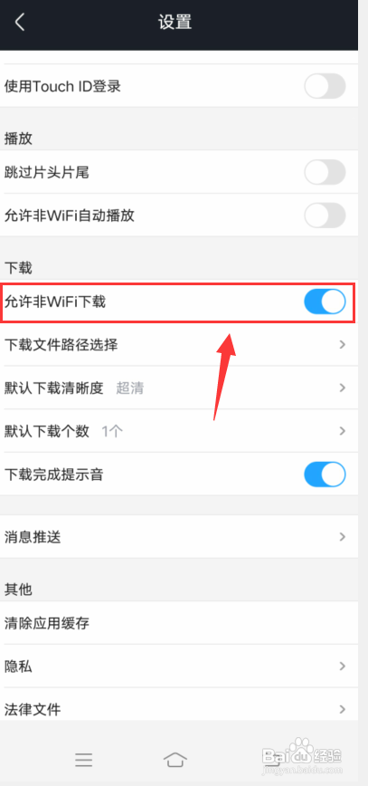Tap the 1个 download count value
This screenshot has height=786, width=368.
pyautogui.click(x=112, y=431)
